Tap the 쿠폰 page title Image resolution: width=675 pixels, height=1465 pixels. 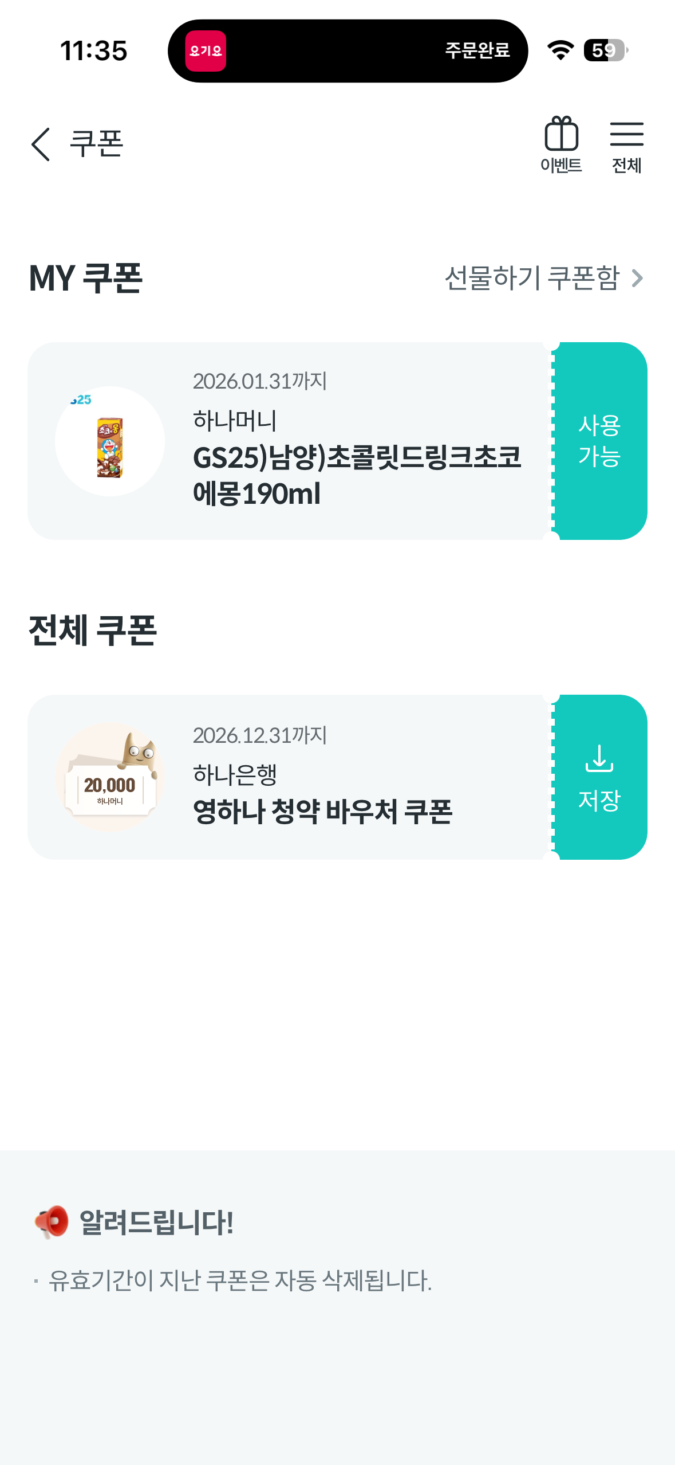96,143
